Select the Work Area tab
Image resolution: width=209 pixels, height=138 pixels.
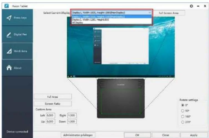pos(17,51)
